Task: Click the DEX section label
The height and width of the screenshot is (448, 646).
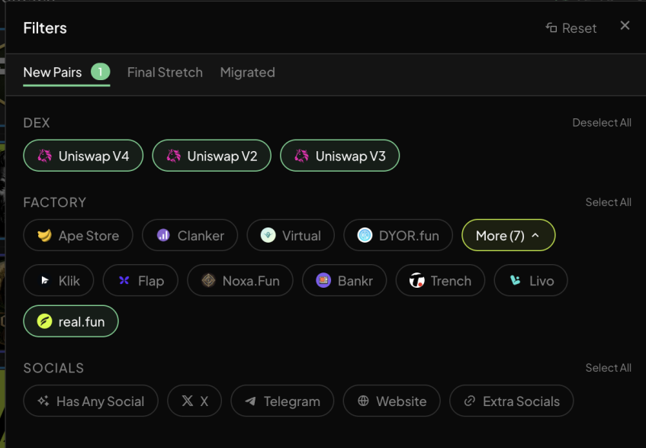Action: click(37, 123)
